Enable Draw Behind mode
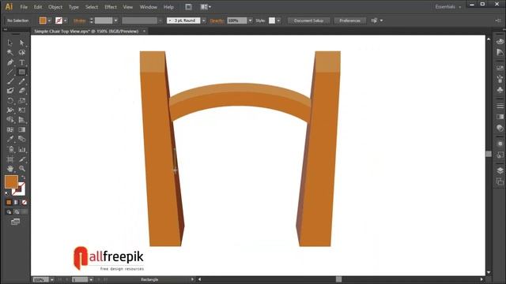Viewport: 506px width, 284px height. pyautogui.click(x=17, y=212)
